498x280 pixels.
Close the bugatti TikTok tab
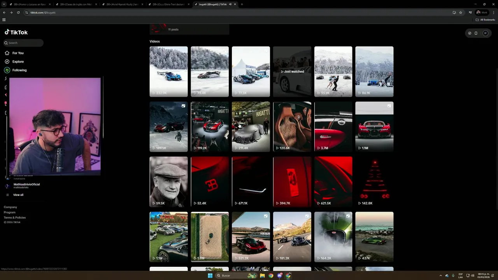(x=235, y=4)
